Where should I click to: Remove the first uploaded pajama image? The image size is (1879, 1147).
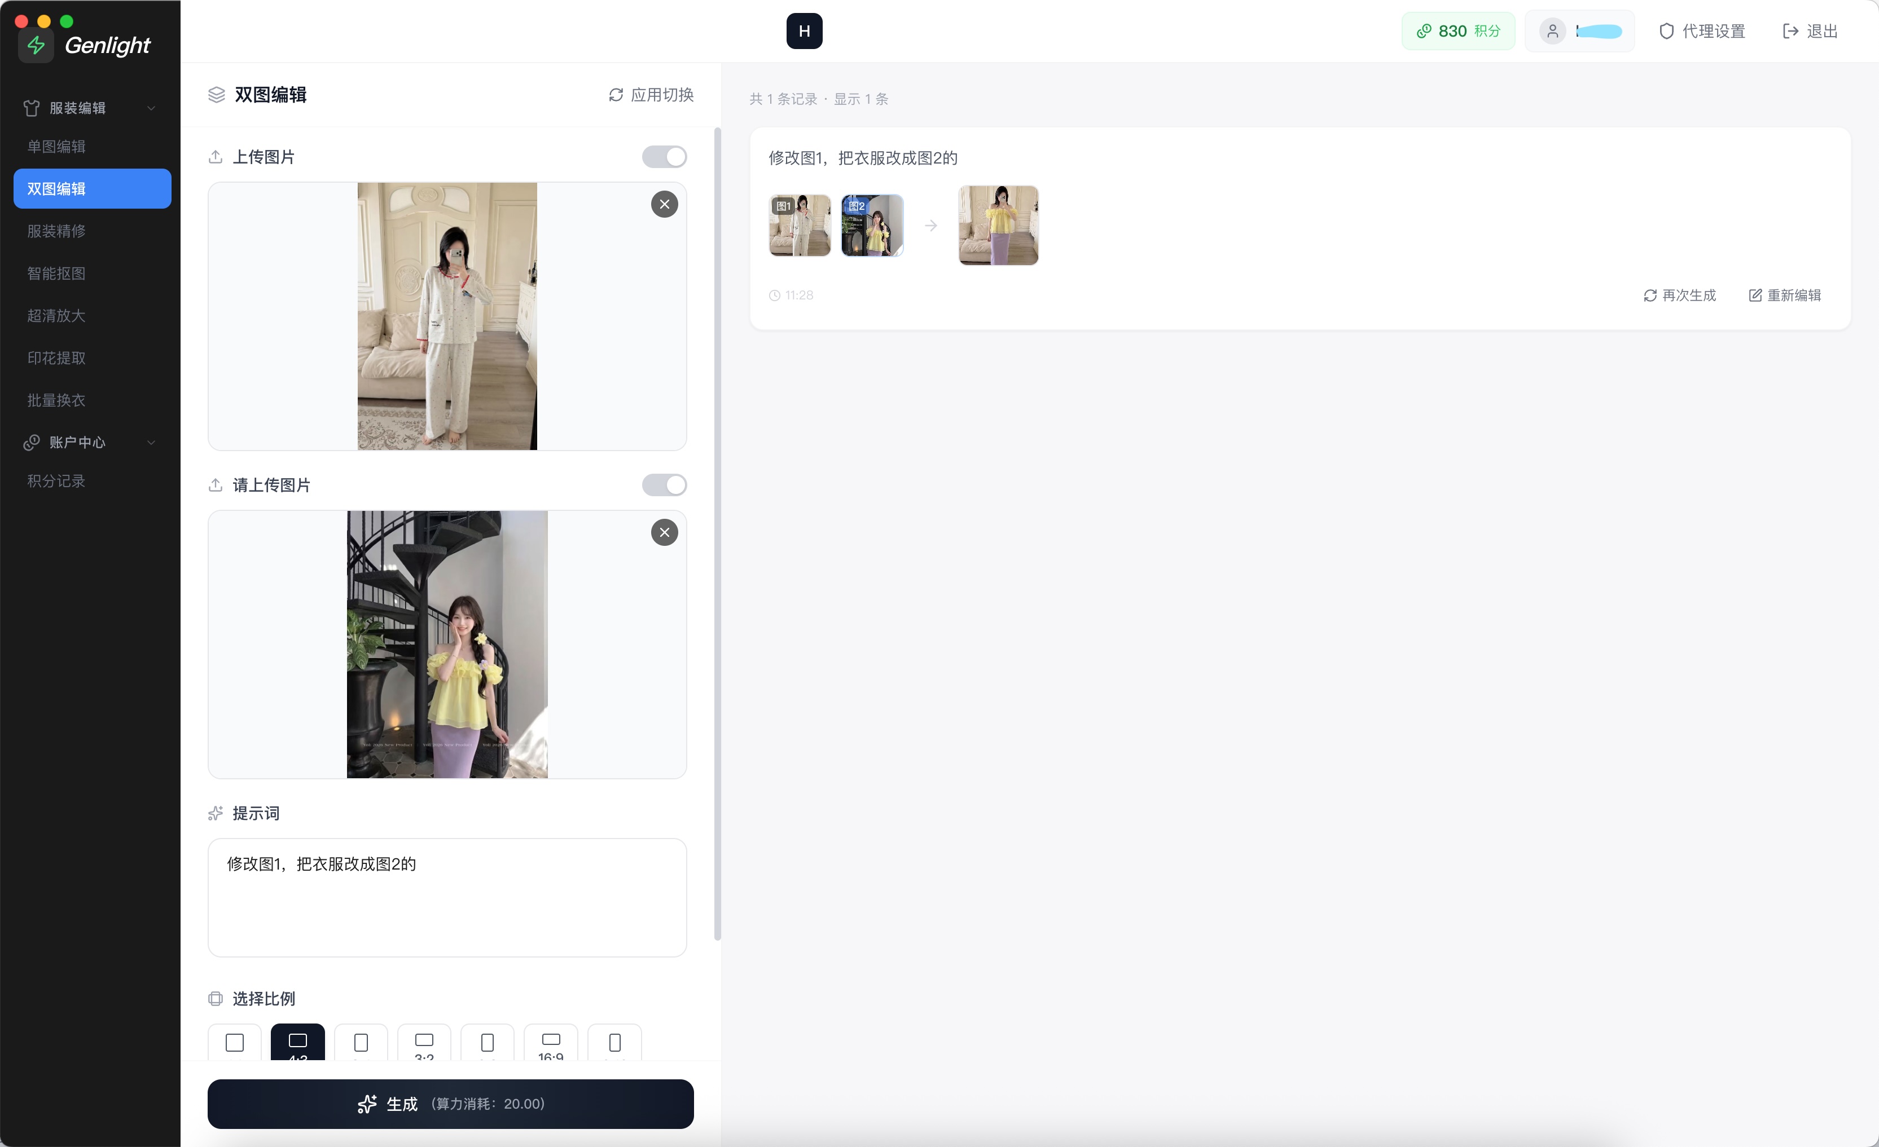pos(664,204)
